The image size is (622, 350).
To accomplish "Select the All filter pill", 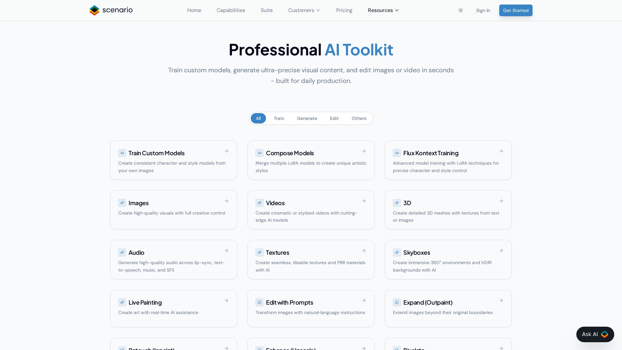I will [x=258, y=118].
